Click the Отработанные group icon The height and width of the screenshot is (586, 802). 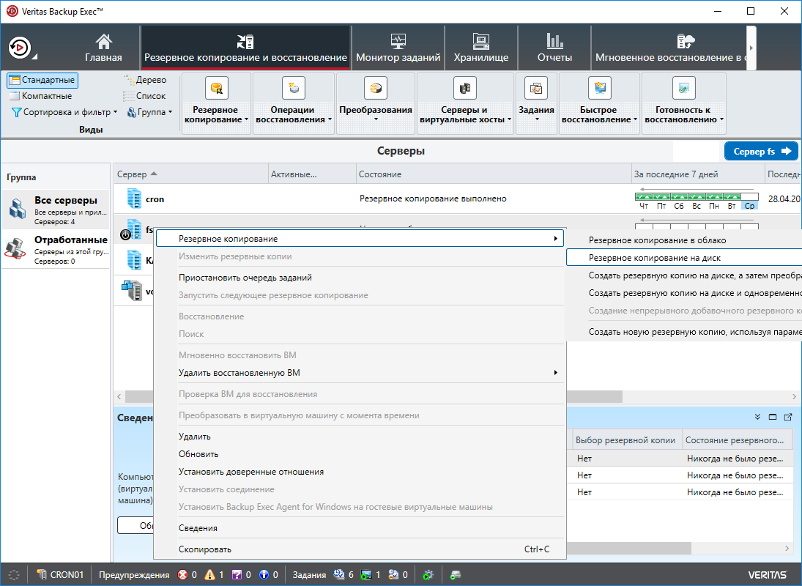tap(15, 248)
